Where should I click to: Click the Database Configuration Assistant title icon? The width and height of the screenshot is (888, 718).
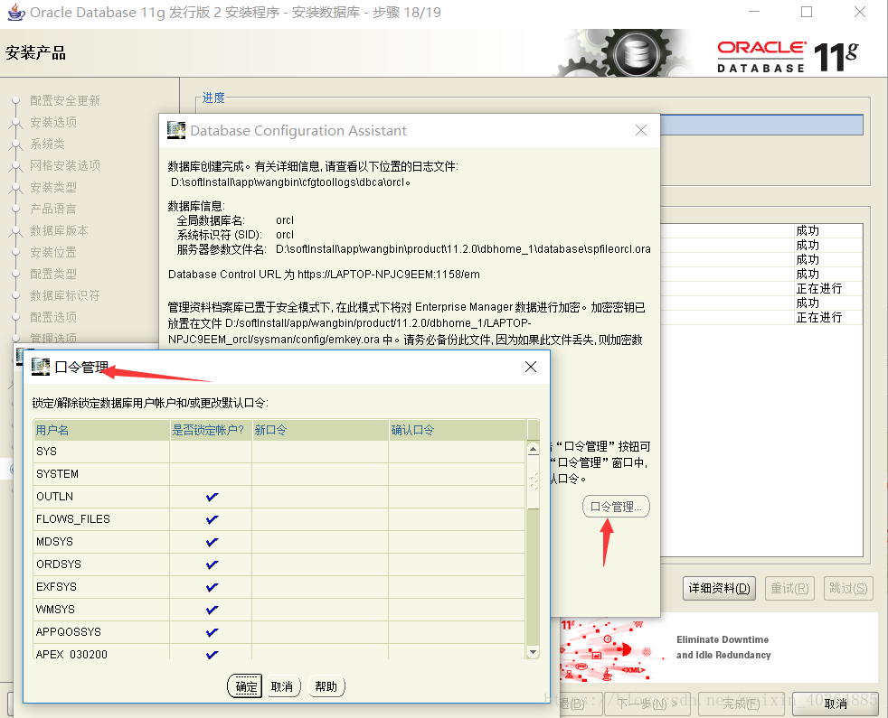[x=176, y=130]
